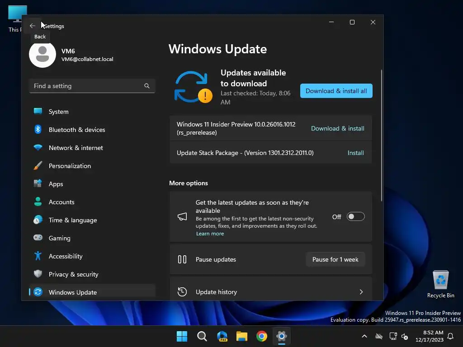Click the System monitor icon in sidebar
463x347 pixels.
click(x=38, y=112)
